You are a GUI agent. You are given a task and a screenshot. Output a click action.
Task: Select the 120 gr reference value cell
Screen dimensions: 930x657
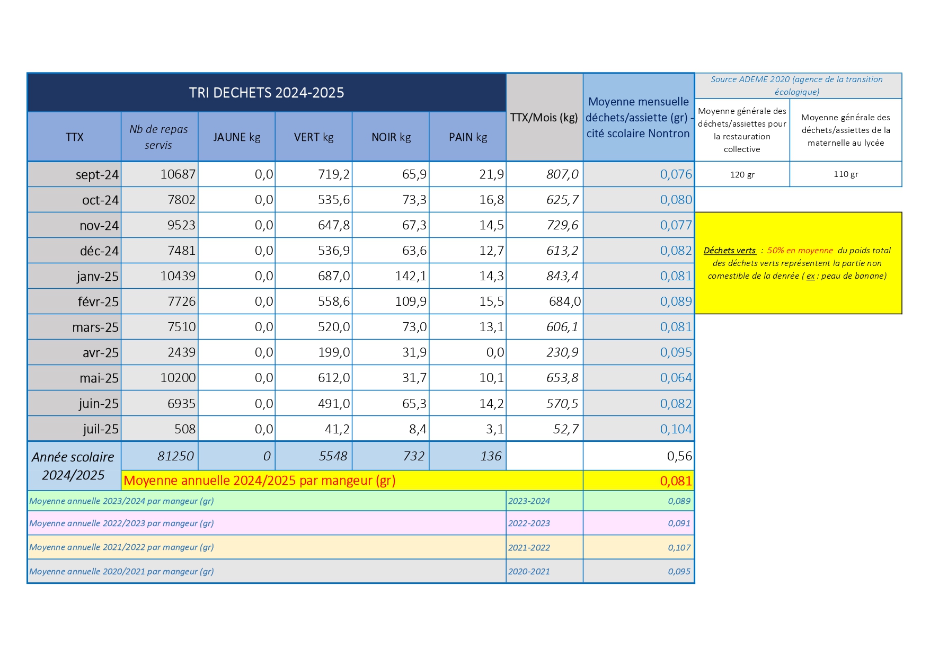click(742, 174)
